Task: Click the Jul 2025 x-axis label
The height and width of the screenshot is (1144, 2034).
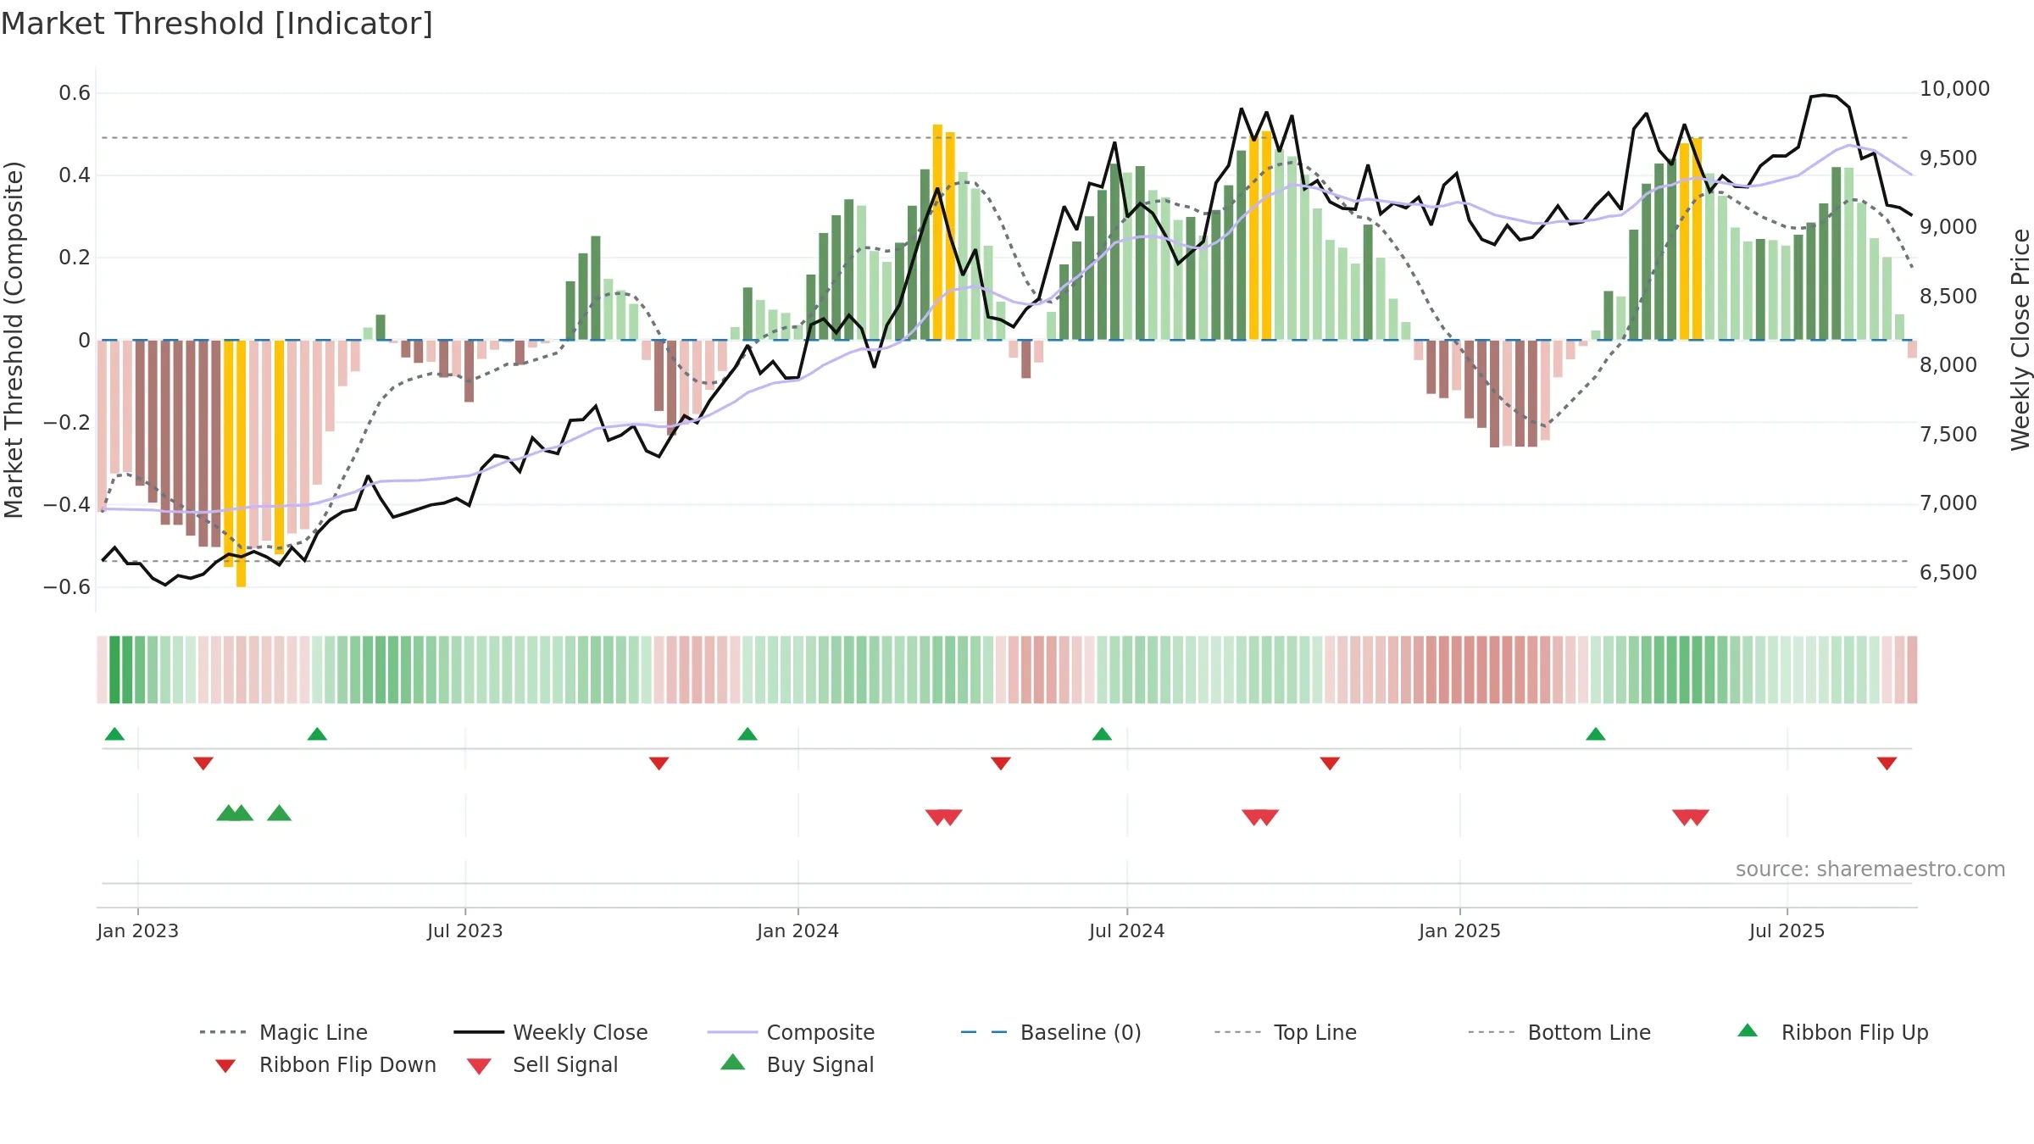Action: click(1787, 930)
